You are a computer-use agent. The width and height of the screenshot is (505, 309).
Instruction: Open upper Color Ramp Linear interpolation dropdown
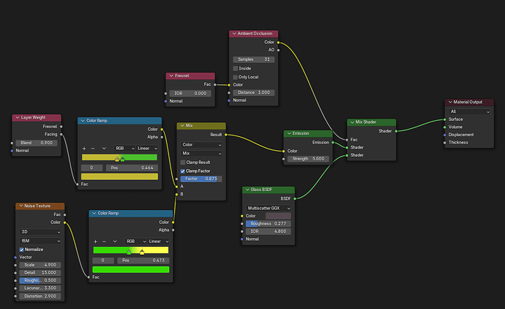(x=147, y=148)
